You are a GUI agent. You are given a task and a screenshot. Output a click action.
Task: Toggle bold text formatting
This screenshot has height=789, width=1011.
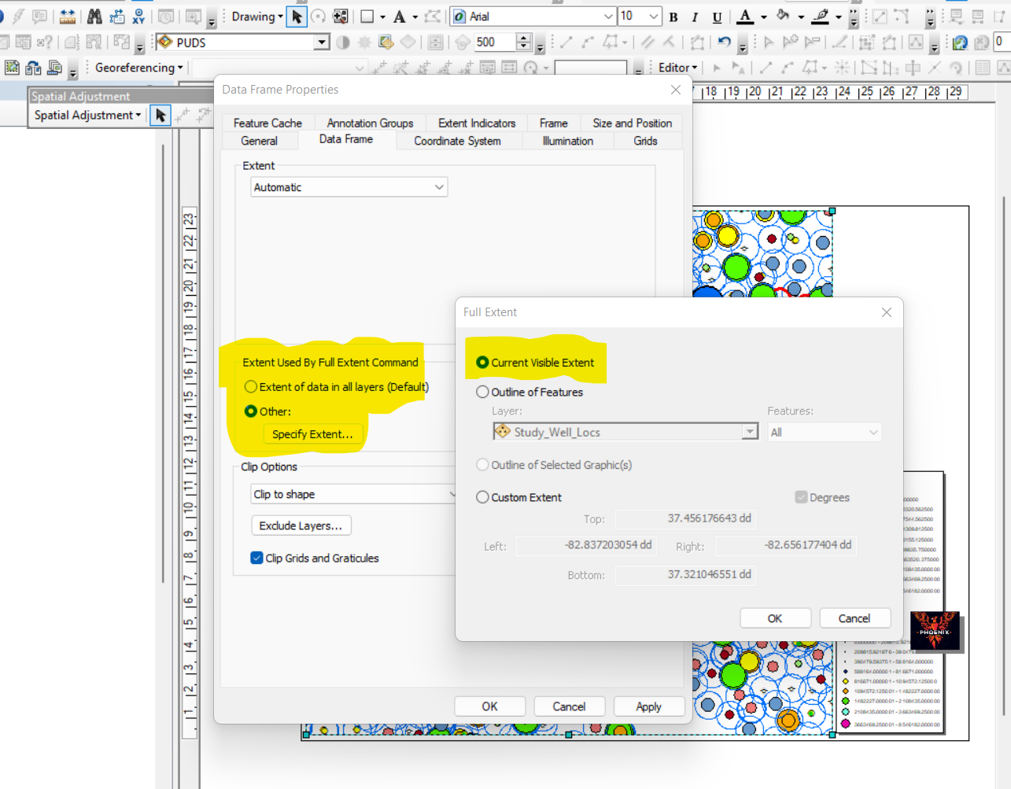point(673,16)
